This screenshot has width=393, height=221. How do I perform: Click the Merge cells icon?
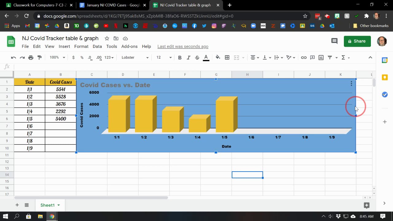click(x=236, y=57)
